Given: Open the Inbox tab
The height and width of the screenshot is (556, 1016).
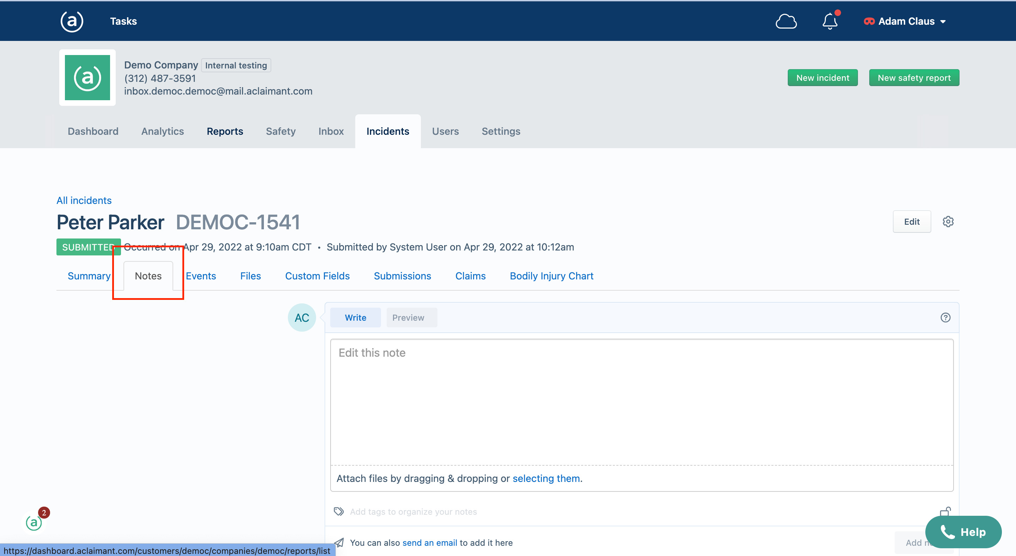Looking at the screenshot, I should point(331,131).
